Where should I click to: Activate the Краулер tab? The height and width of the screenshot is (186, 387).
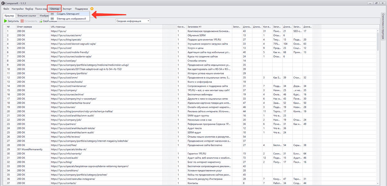click(9, 15)
